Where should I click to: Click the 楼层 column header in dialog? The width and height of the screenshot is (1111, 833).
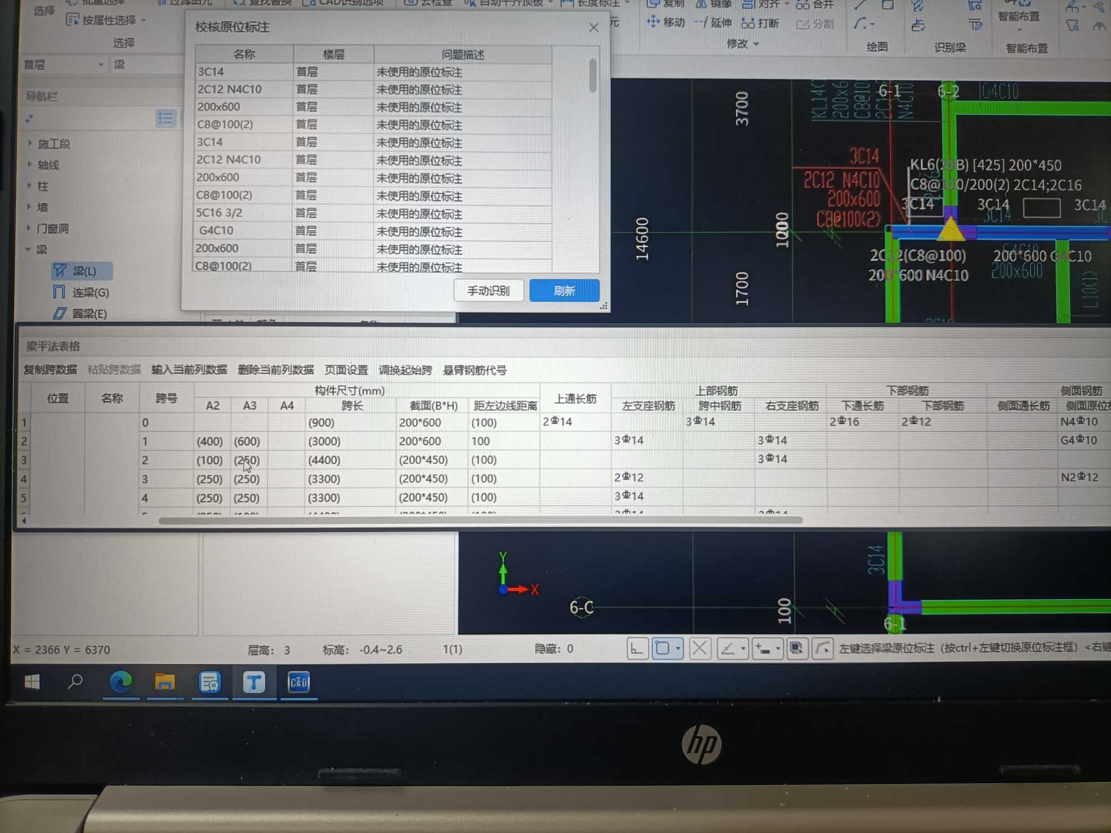pyautogui.click(x=333, y=54)
